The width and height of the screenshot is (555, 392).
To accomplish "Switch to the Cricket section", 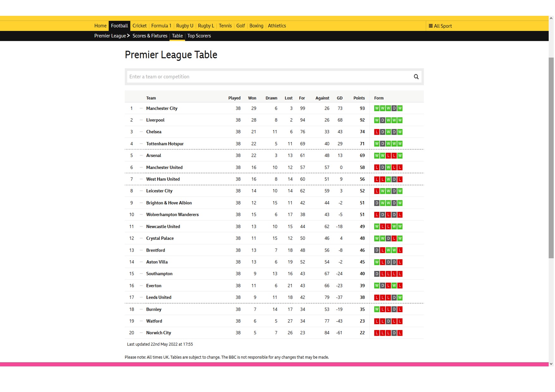I will [x=139, y=26].
